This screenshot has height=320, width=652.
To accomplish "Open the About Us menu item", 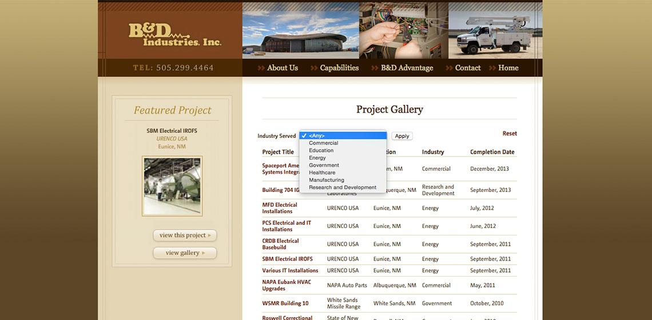I will click(x=283, y=68).
